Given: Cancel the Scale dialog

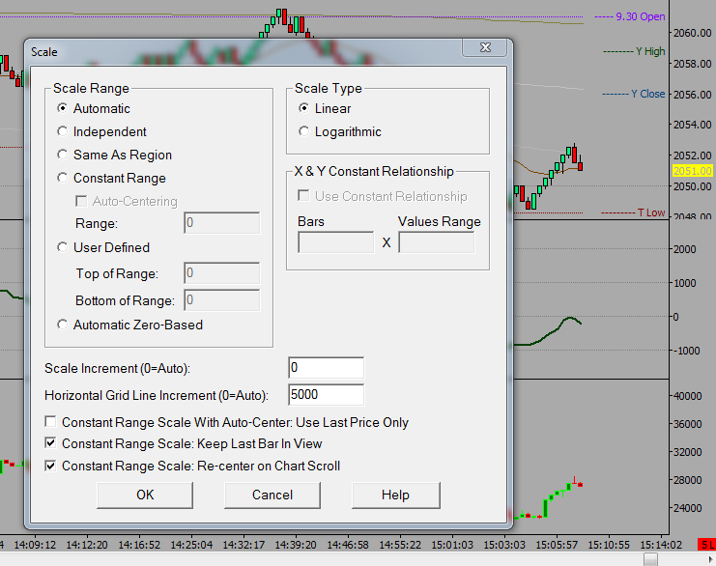Looking at the screenshot, I should [x=272, y=495].
